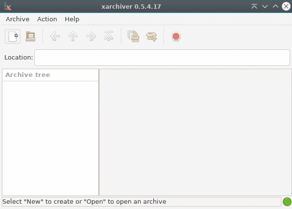Click the xarchiver app icon in title bar
The image size is (292, 209).
8,7
